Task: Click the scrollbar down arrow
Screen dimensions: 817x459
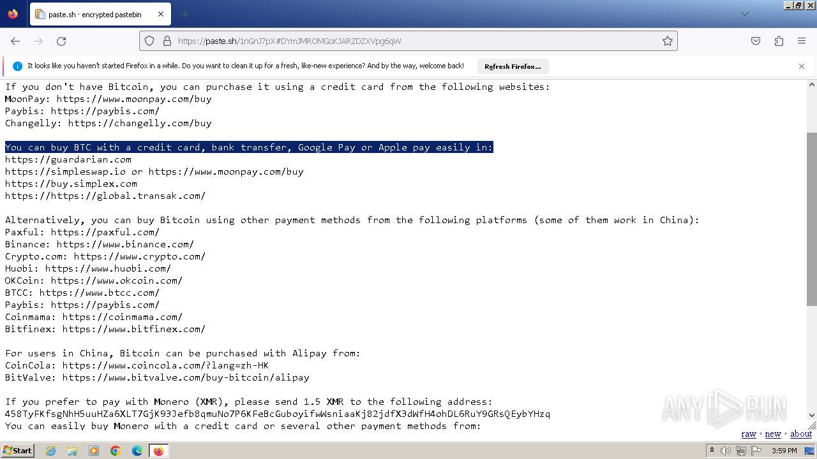Action: 812,415
